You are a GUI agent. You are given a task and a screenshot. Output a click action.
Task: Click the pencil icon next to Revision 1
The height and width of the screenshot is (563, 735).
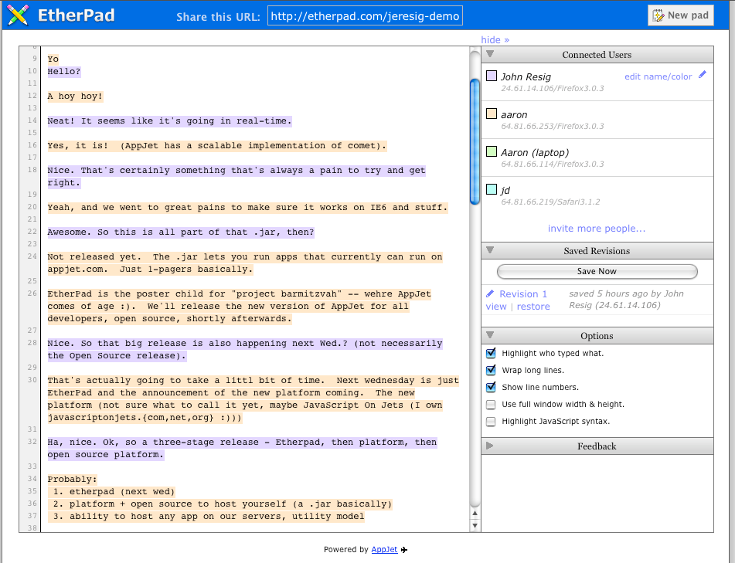(490, 293)
